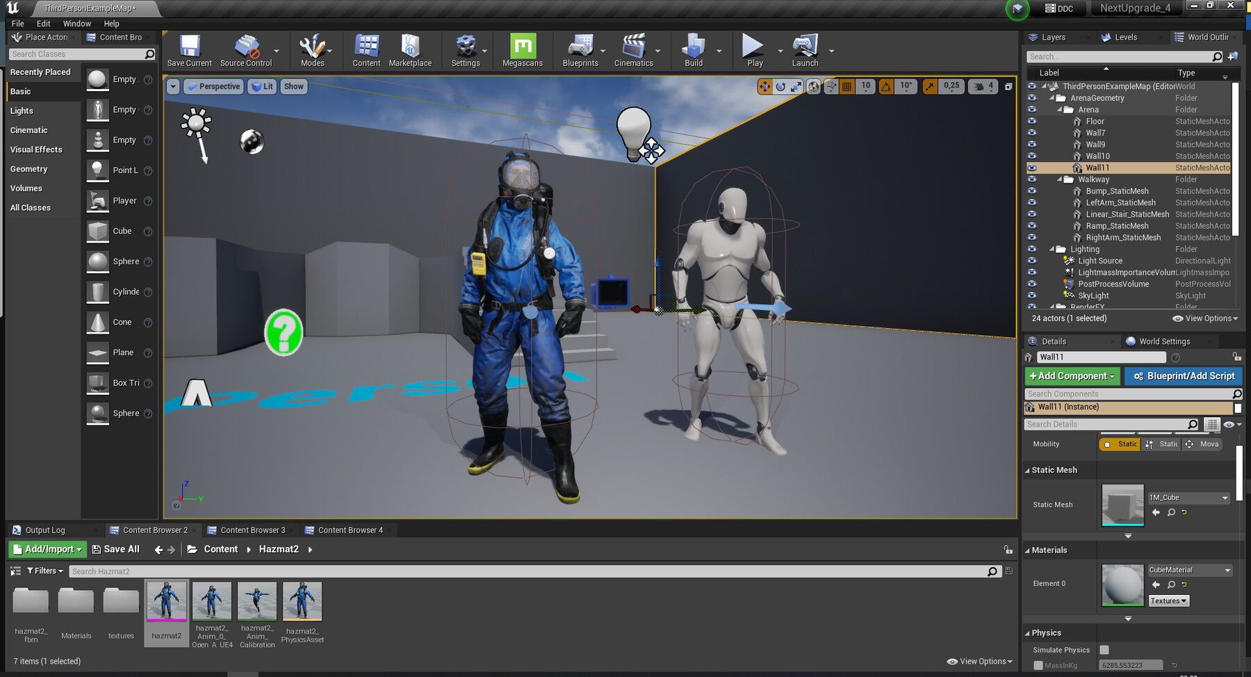Open the Modes toolbar icon
1251x677 pixels.
click(x=312, y=50)
